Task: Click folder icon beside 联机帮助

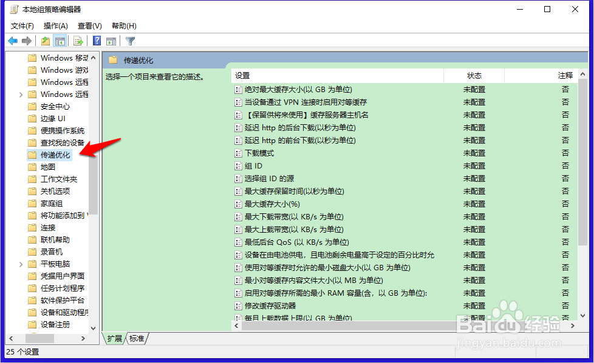Action: [33, 239]
